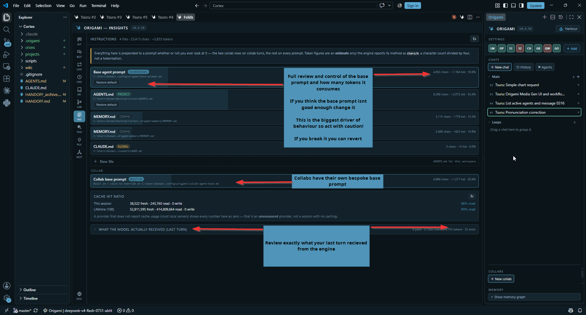586x315 pixels.
Task: Open the Search view in activity bar
Action: (6, 30)
